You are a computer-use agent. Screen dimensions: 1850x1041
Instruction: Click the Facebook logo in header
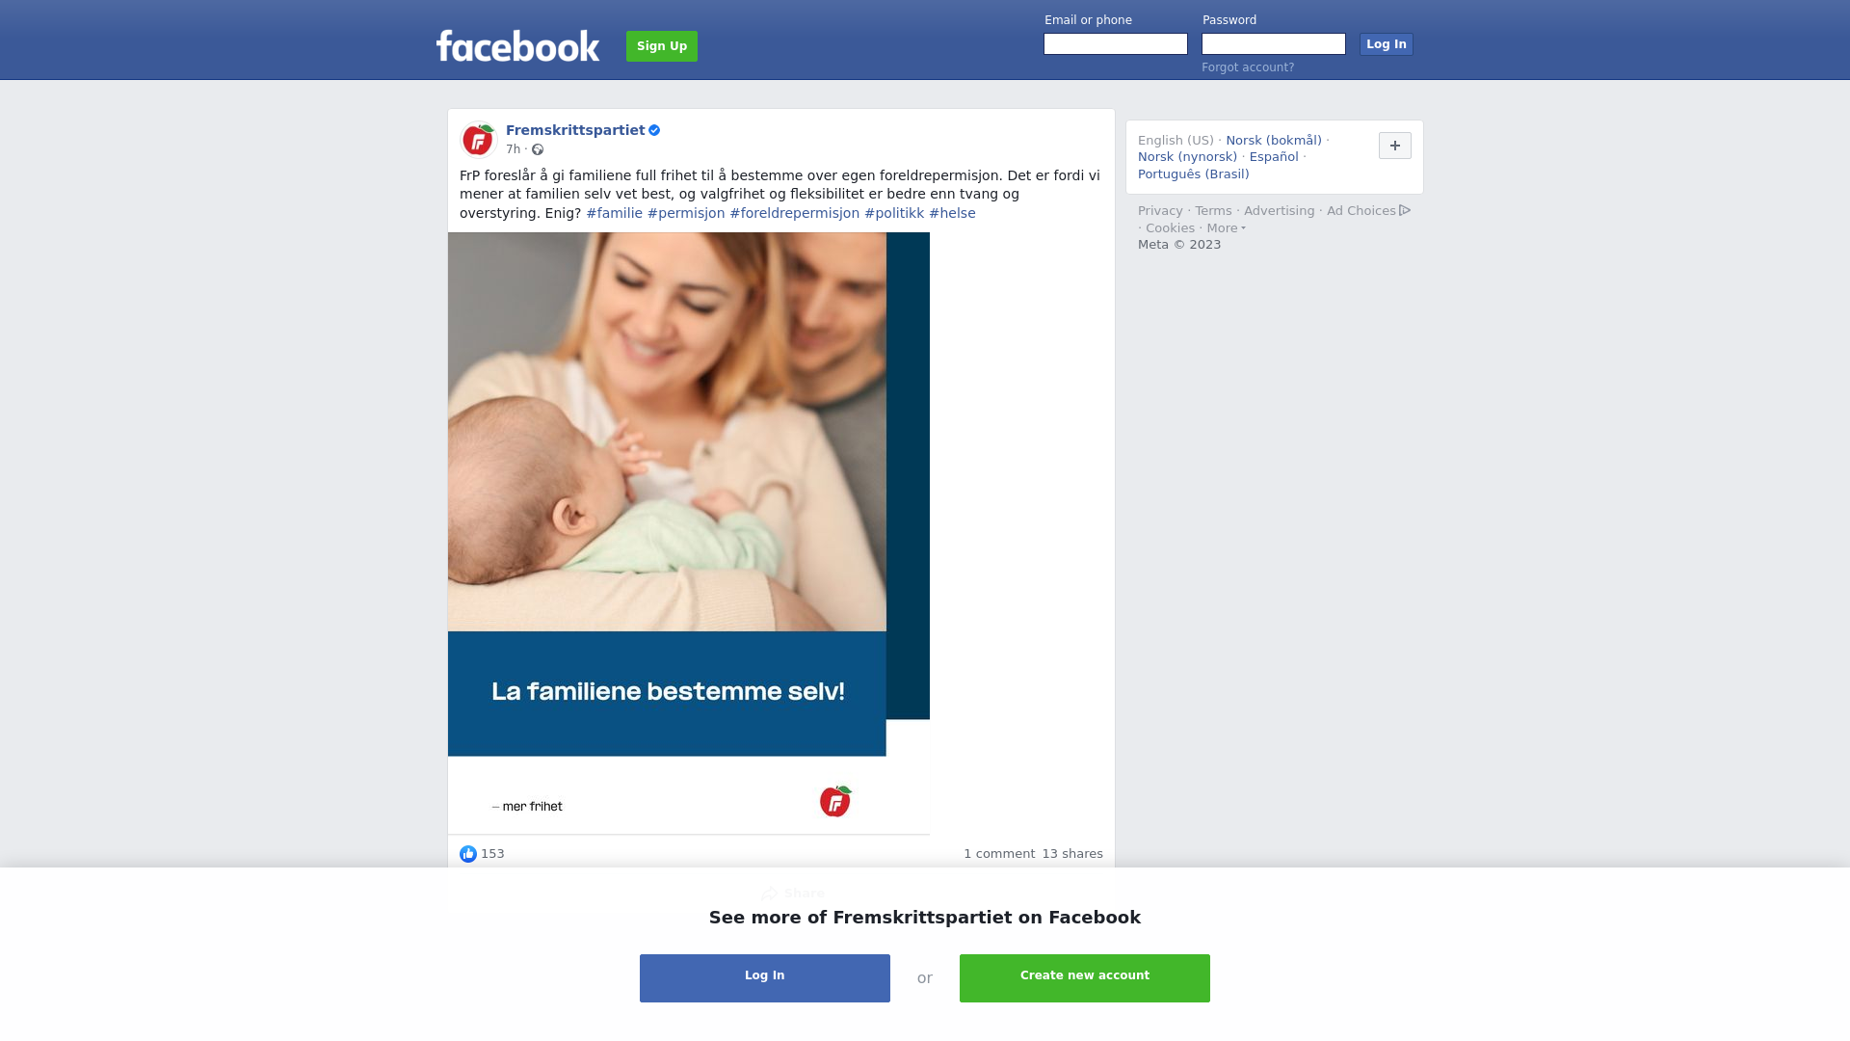[x=517, y=45]
